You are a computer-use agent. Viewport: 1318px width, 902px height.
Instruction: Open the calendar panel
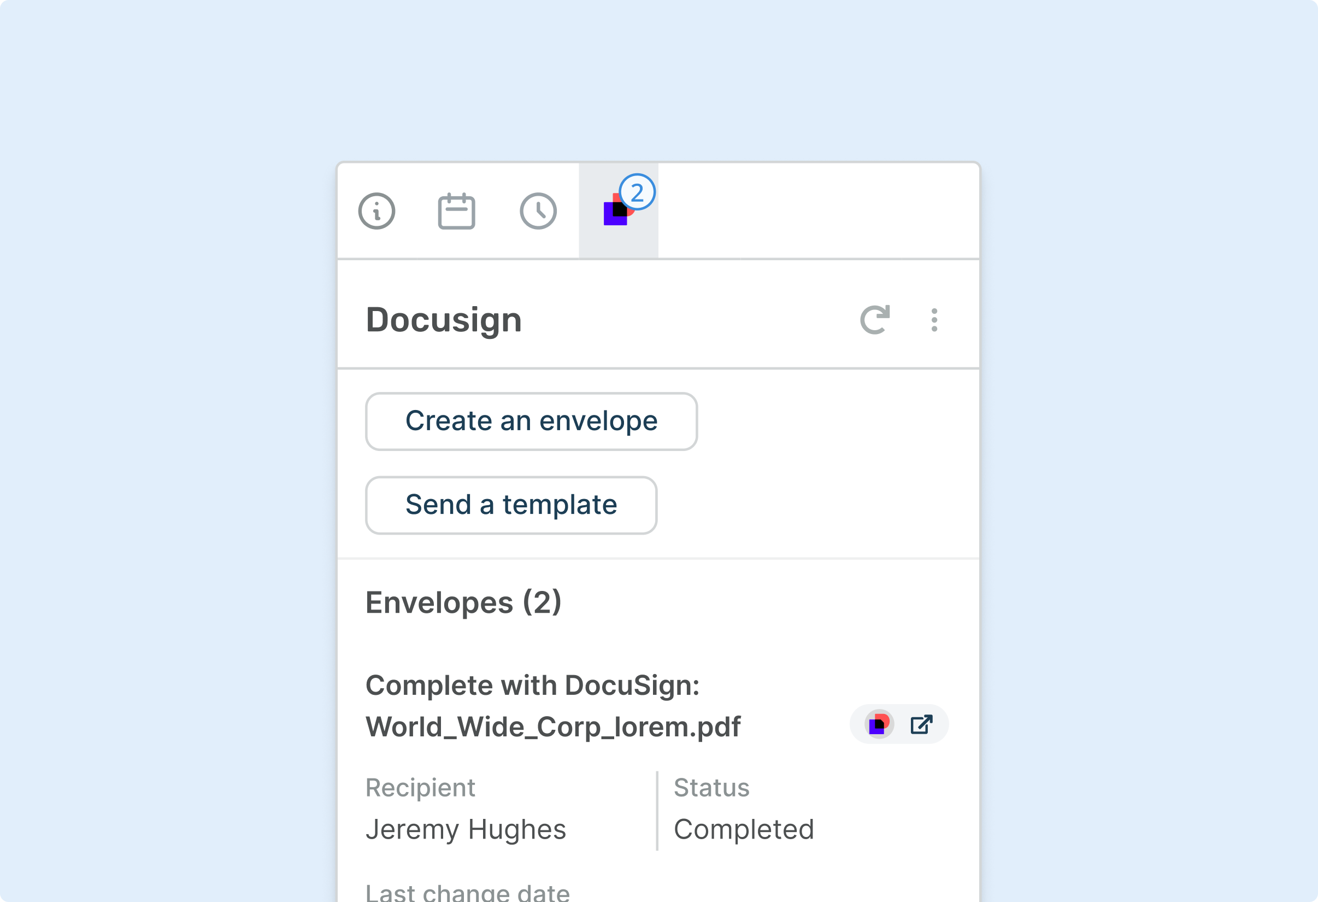pyautogui.click(x=457, y=210)
